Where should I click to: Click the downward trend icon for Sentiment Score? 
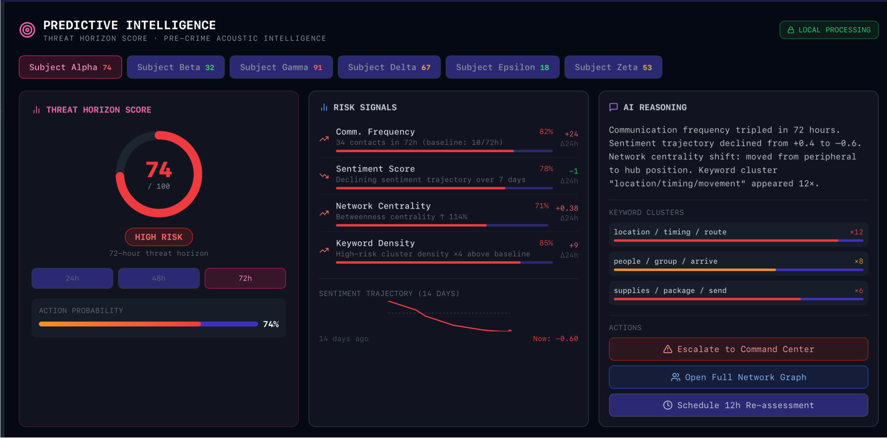pyautogui.click(x=324, y=176)
